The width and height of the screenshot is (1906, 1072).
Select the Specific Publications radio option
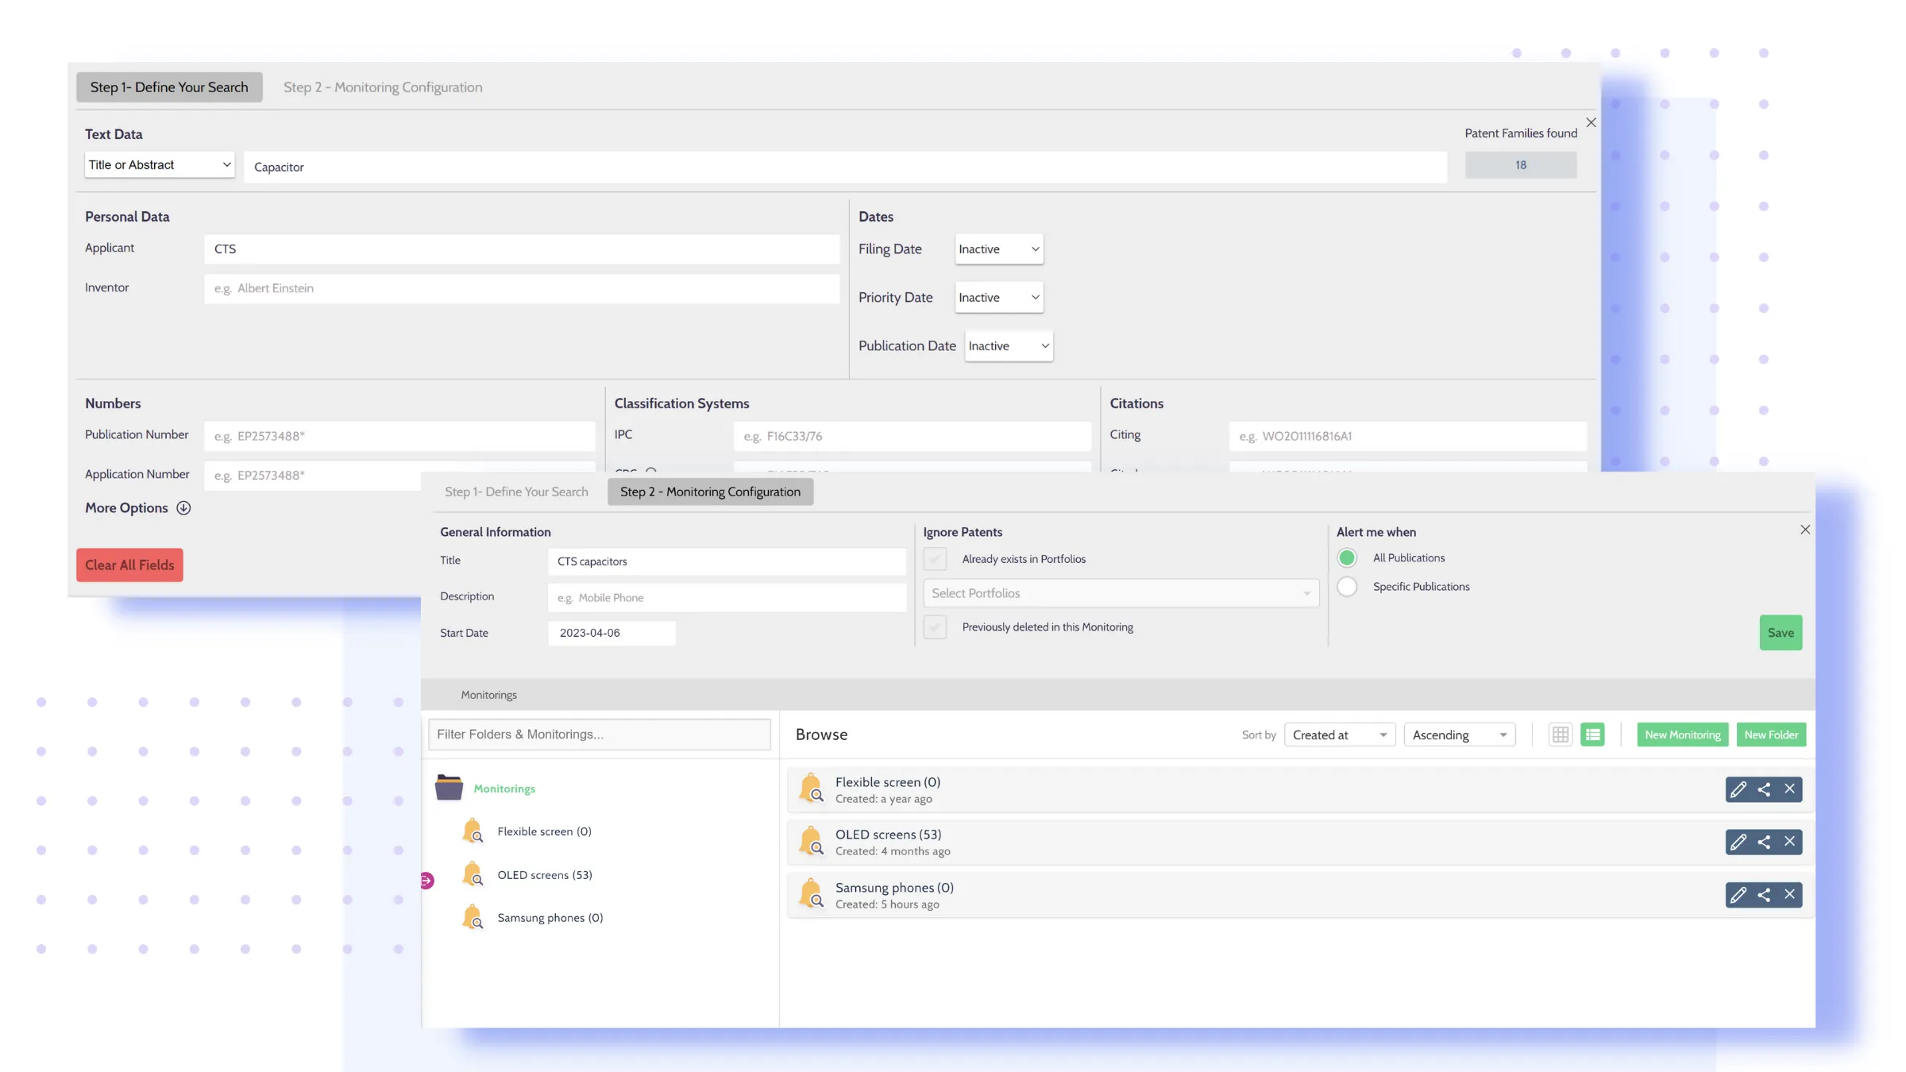click(x=1347, y=587)
